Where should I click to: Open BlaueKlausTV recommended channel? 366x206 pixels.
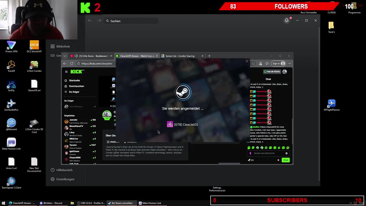click(x=80, y=127)
